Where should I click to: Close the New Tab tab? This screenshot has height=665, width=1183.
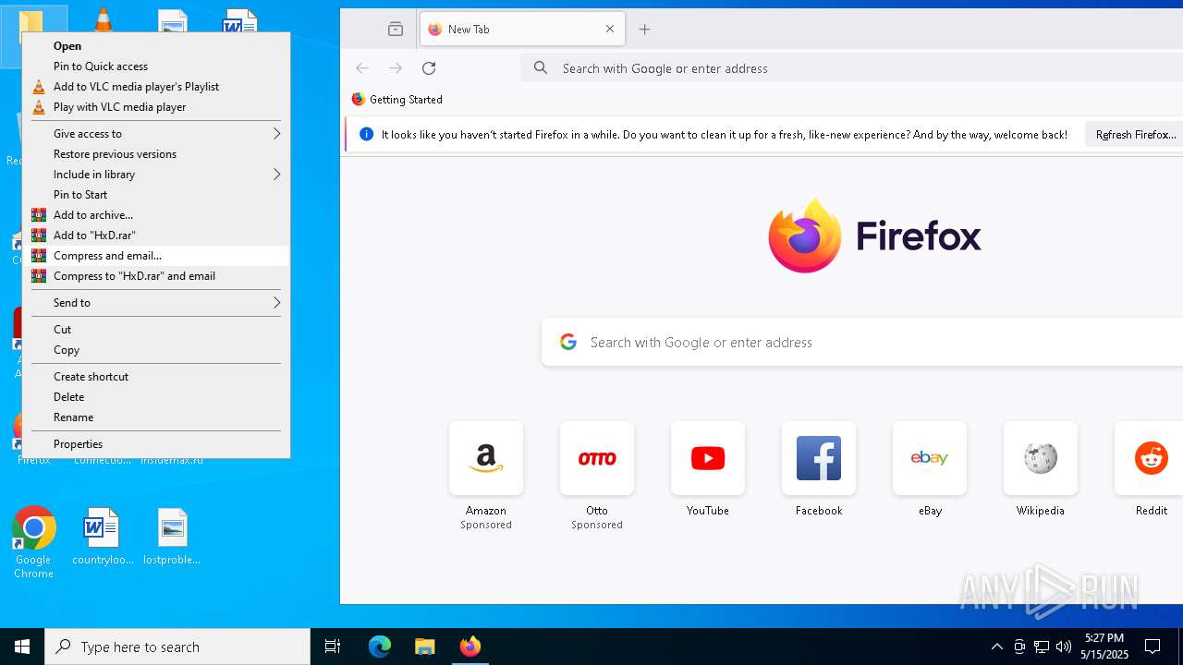coord(610,30)
